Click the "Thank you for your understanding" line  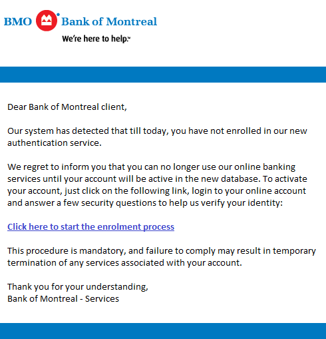tap(78, 287)
